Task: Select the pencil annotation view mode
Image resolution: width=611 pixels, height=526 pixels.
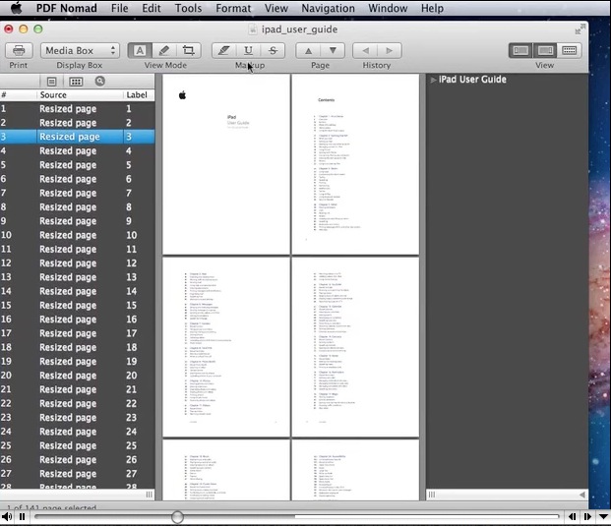Action: pos(163,50)
